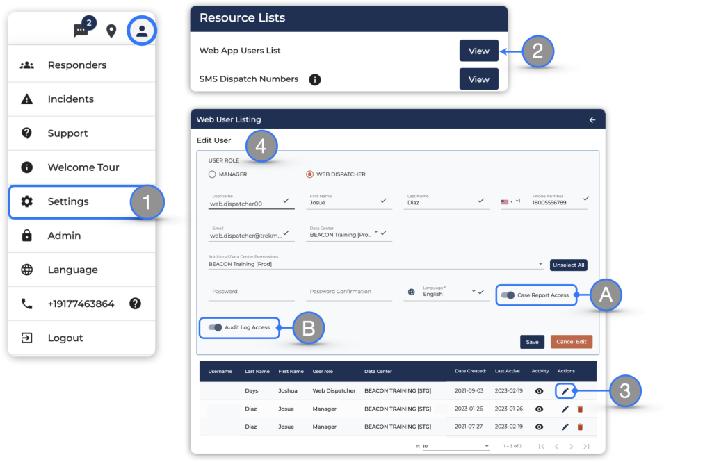
Task: Click the Welcome Tour info icon
Action: tap(27, 167)
